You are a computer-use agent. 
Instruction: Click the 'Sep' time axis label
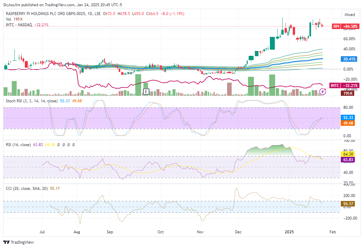[110, 232]
